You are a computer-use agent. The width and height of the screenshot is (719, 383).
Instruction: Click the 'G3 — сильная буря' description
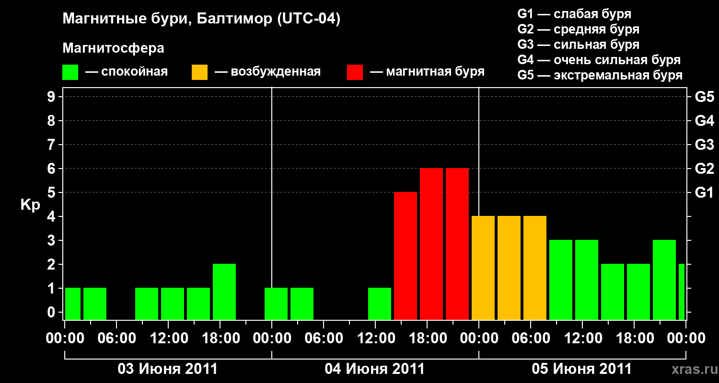[579, 45]
